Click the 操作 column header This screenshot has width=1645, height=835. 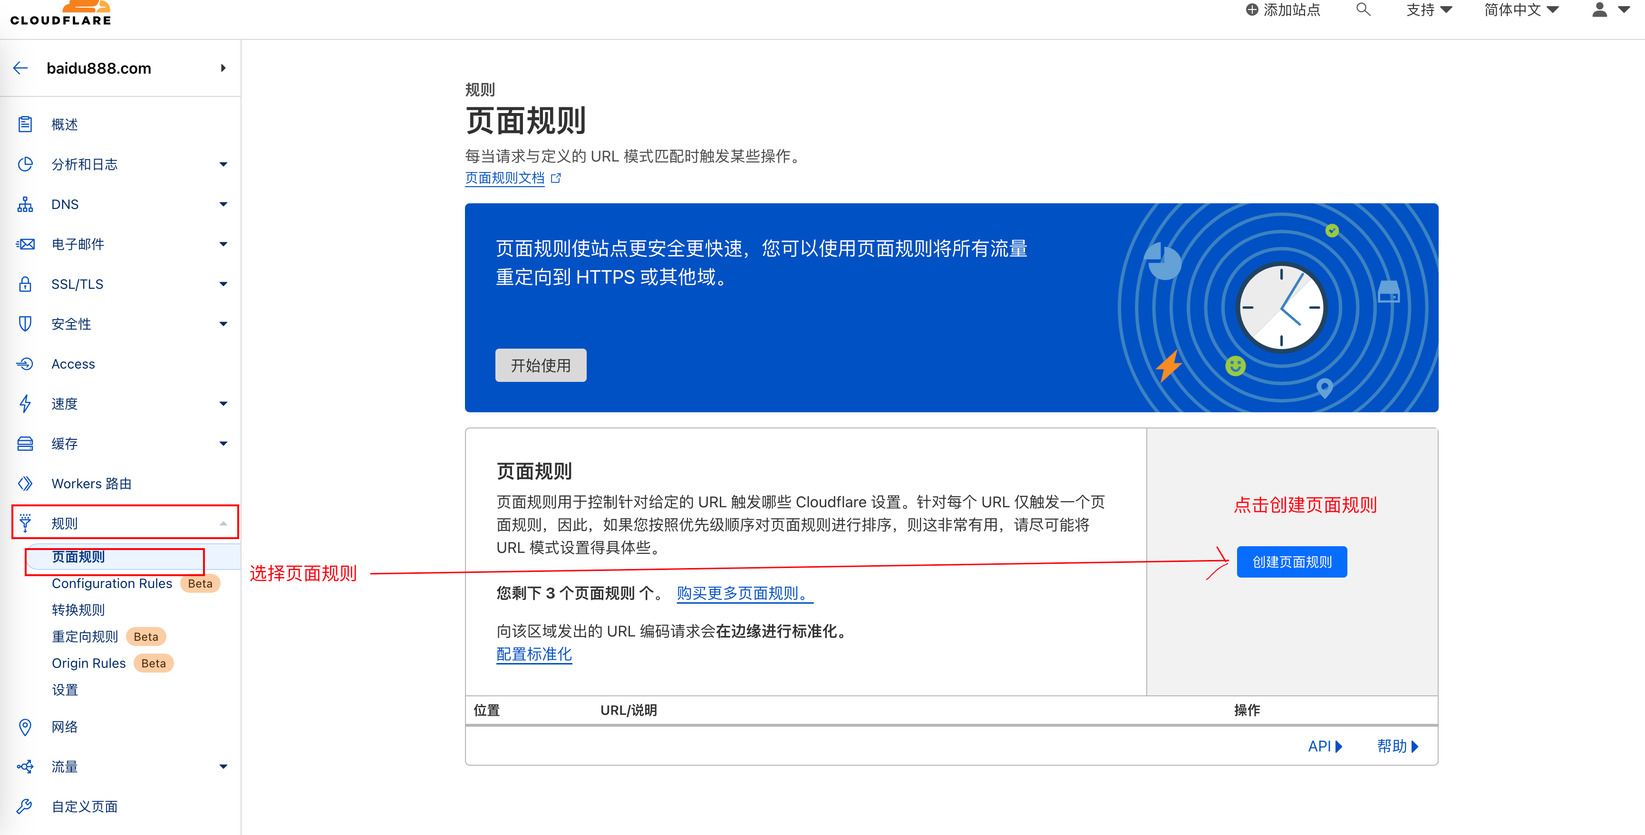pos(1247,710)
